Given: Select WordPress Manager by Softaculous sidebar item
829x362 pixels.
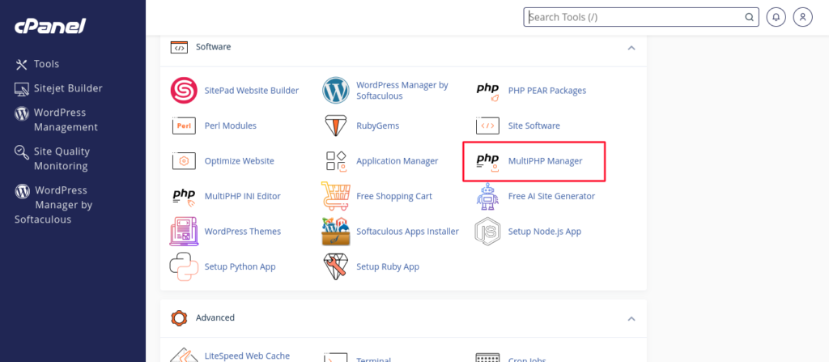Looking at the screenshot, I should pyautogui.click(x=53, y=204).
